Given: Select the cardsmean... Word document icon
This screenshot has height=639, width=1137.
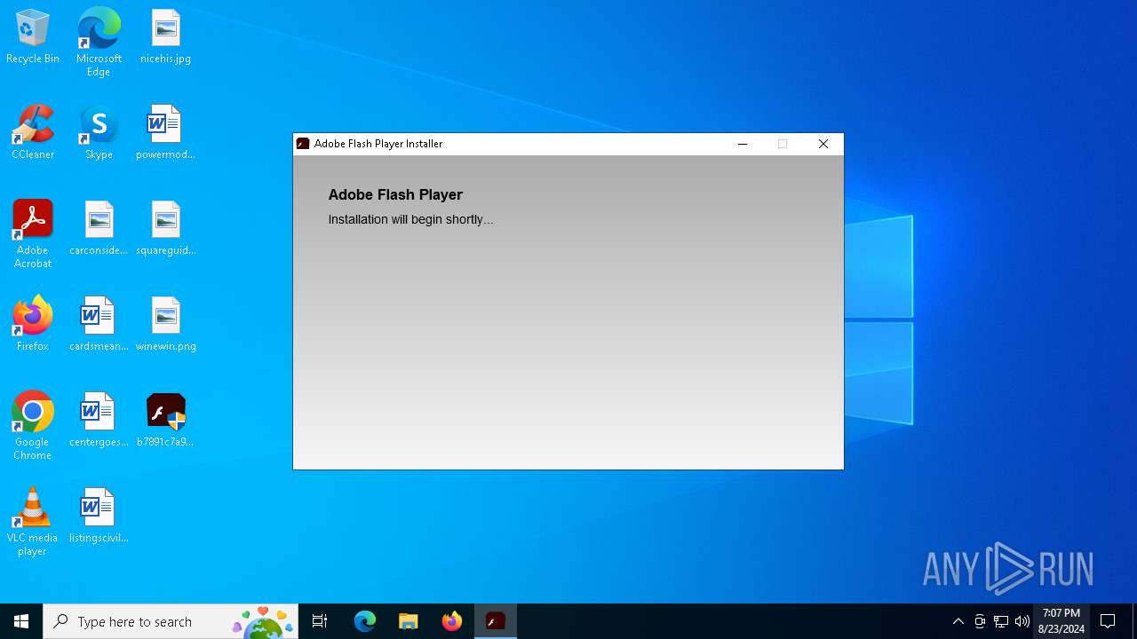Looking at the screenshot, I should coord(99,325).
